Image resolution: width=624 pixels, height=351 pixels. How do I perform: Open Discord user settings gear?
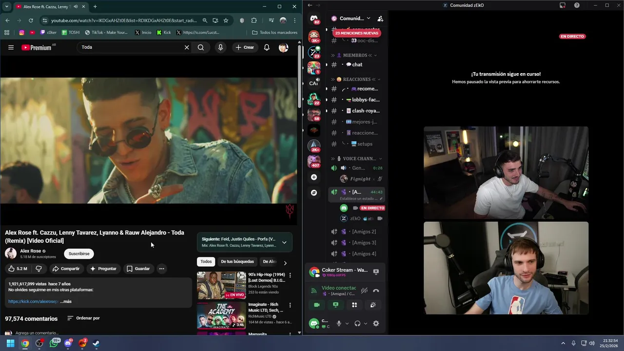point(376,323)
